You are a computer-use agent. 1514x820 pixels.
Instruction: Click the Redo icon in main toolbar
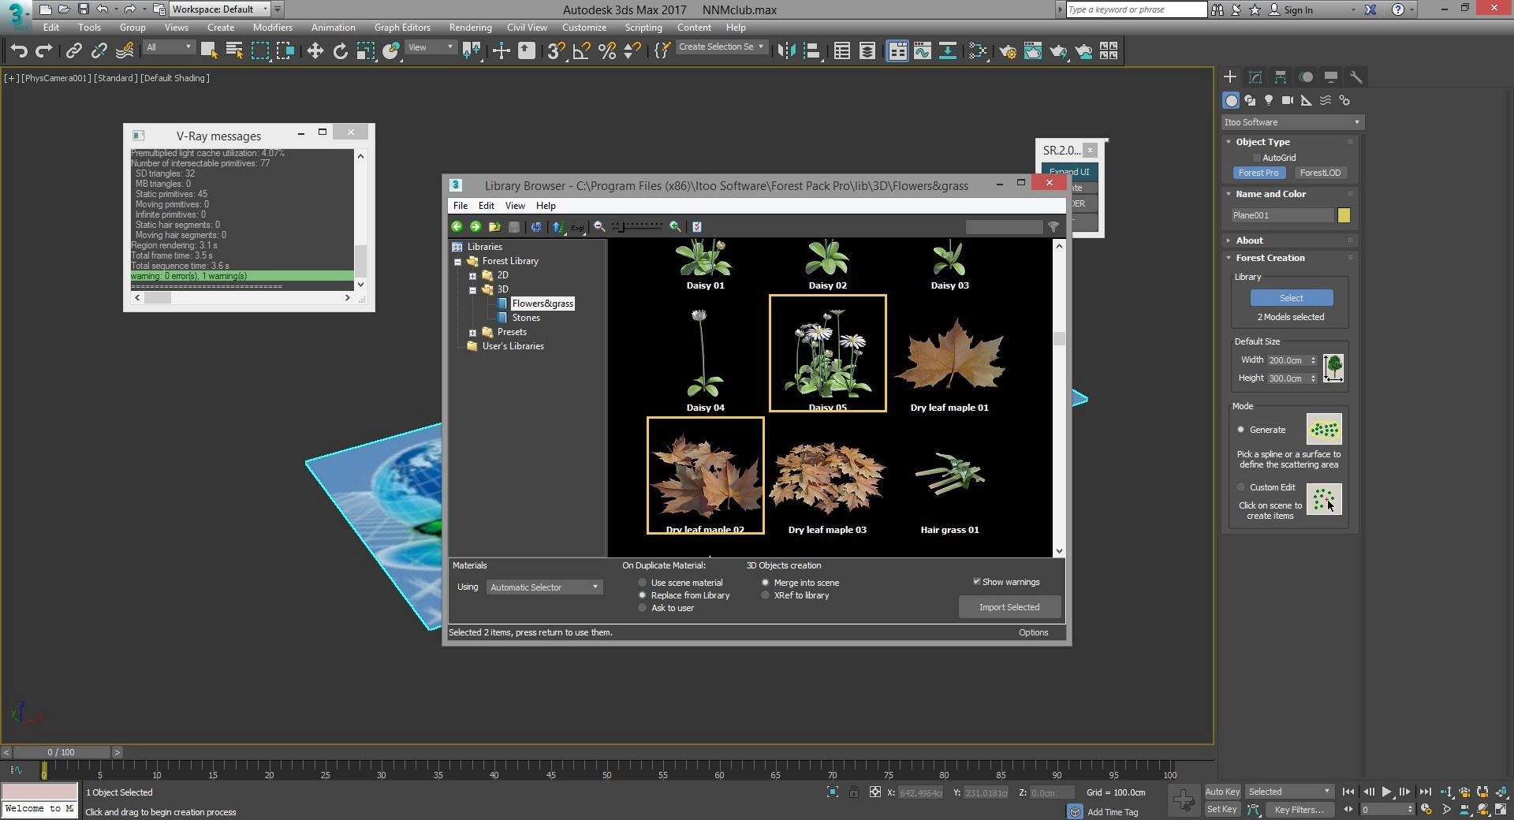44,51
